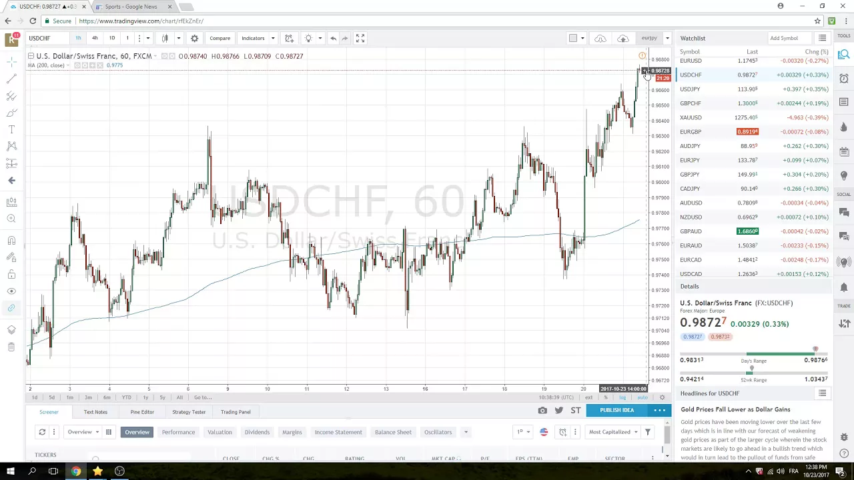Open screener Overview column-set dropdown
Screen dimensions: 854x480
(x=83, y=432)
